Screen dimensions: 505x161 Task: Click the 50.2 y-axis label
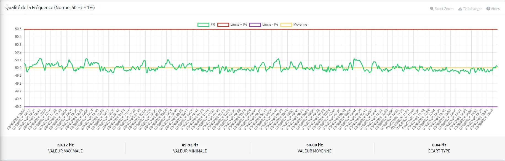pyautogui.click(x=18, y=52)
